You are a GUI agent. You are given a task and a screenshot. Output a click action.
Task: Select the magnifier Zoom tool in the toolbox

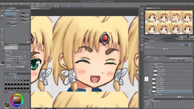(x=2, y=11)
